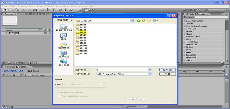Click the 打开(O) open button
Screen dimensions: 230x109
(x=167, y=70)
